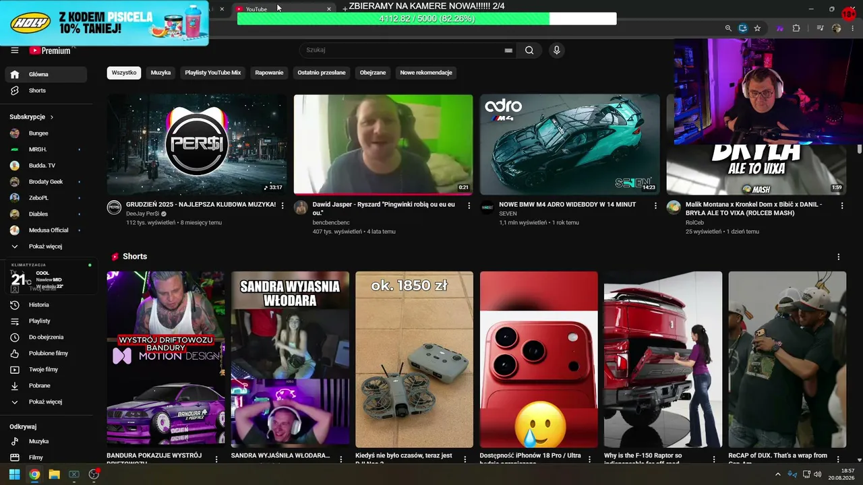Open Playlisty in the sidebar
The width and height of the screenshot is (863, 485).
[x=46, y=321]
